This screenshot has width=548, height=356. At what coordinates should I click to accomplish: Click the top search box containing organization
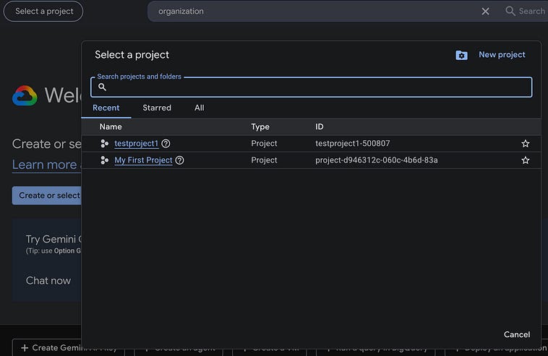click(x=314, y=11)
